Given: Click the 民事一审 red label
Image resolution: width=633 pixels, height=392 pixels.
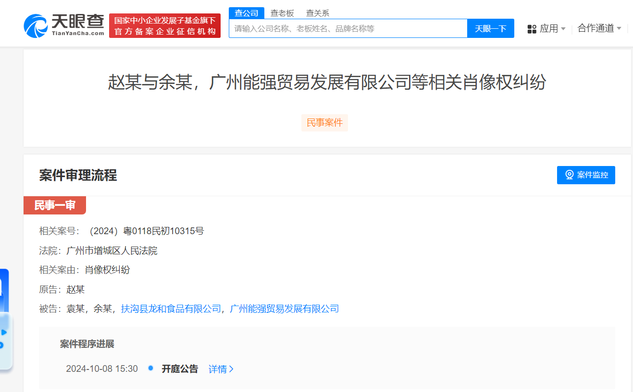Looking at the screenshot, I should click(x=55, y=205).
